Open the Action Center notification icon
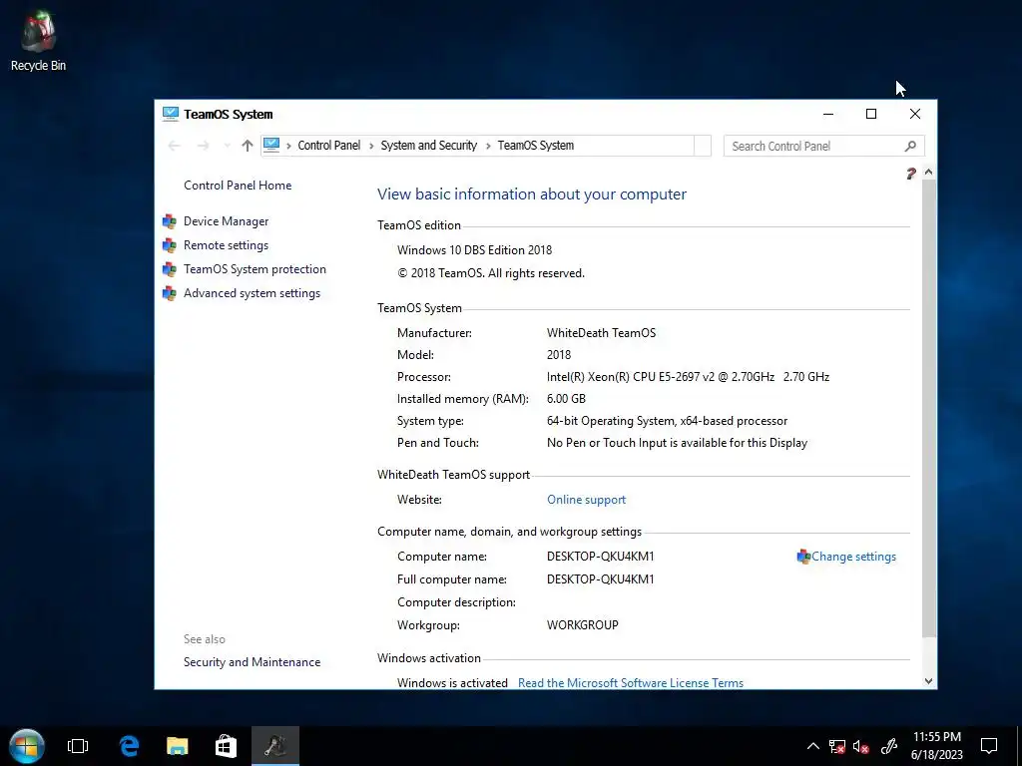This screenshot has width=1022, height=766. point(989,746)
